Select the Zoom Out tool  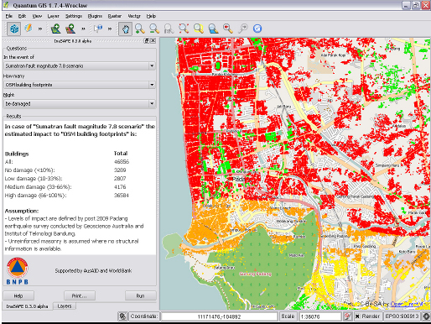pos(154,29)
